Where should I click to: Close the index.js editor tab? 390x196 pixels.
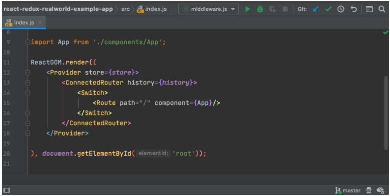point(40,22)
